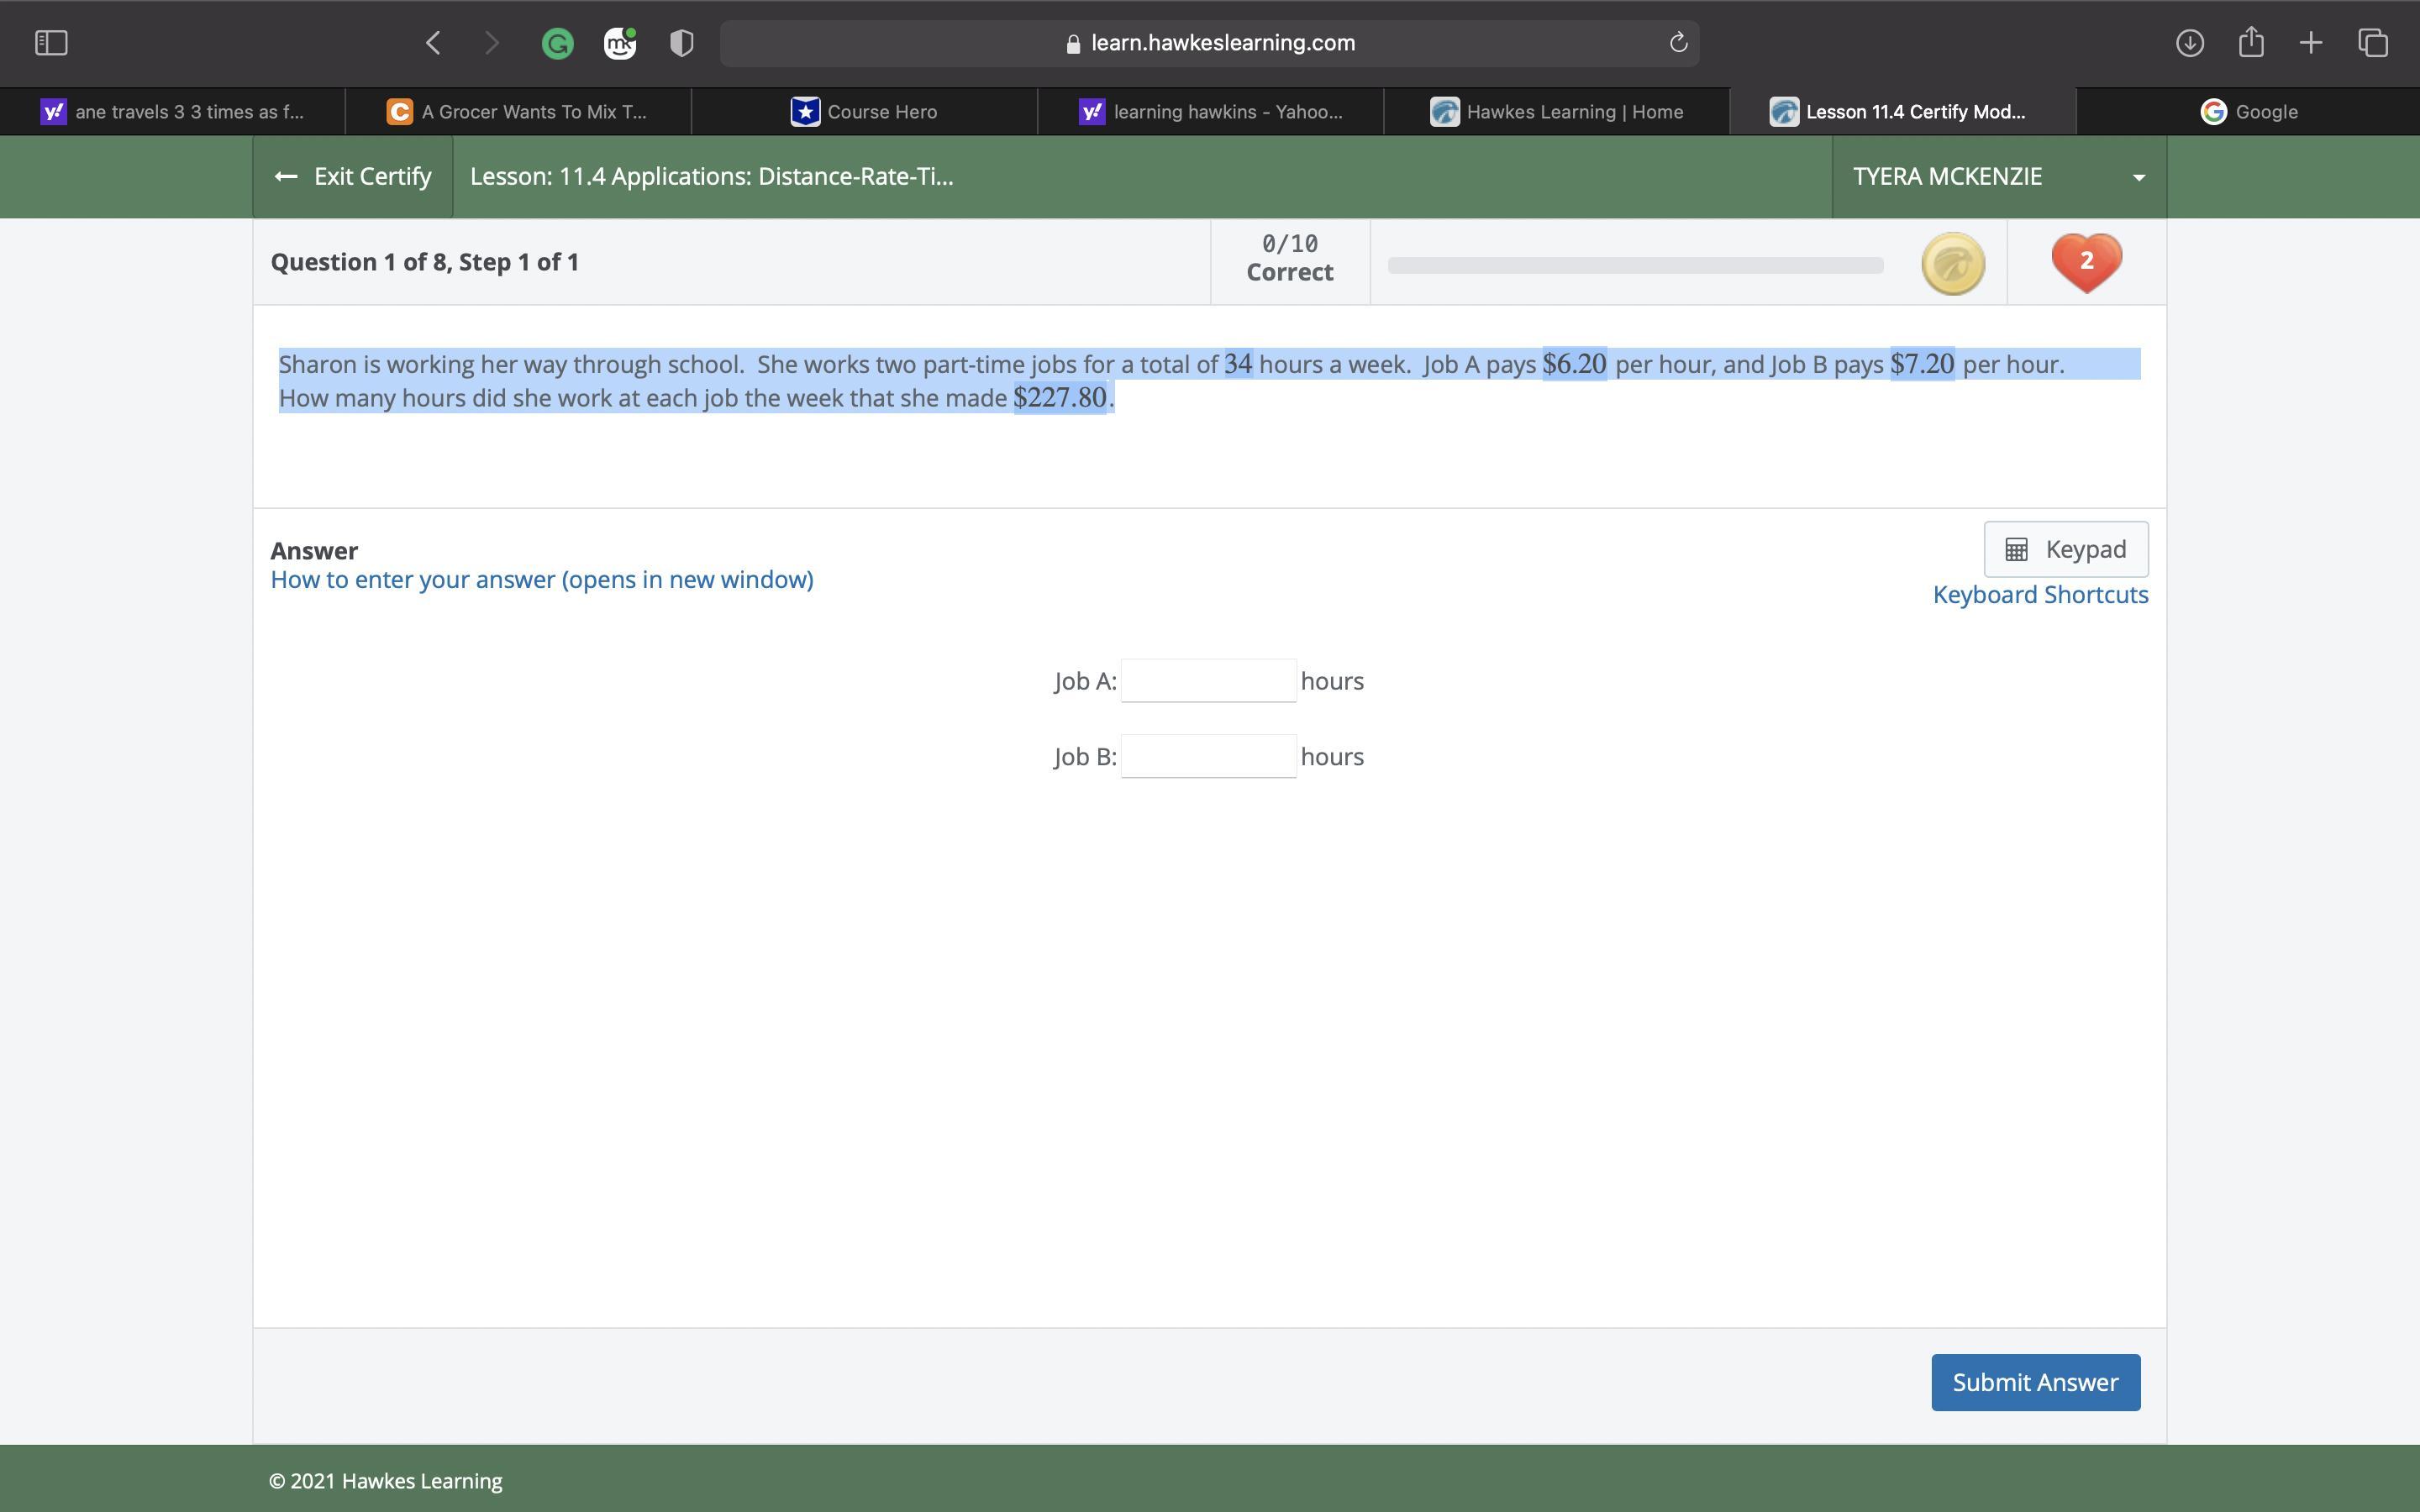Click the Grammarly extension icon

click(557, 43)
